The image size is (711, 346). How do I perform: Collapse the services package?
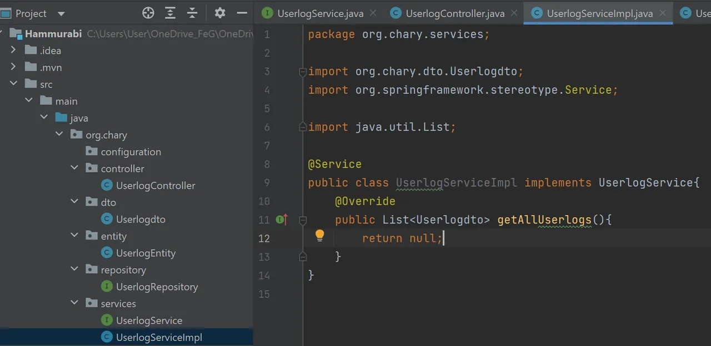pyautogui.click(x=74, y=303)
